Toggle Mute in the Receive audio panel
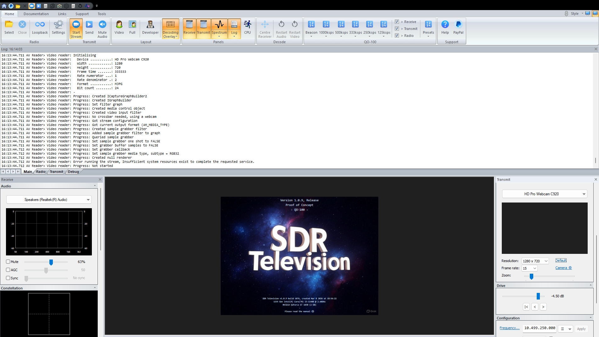599x337 pixels. click(x=8, y=261)
